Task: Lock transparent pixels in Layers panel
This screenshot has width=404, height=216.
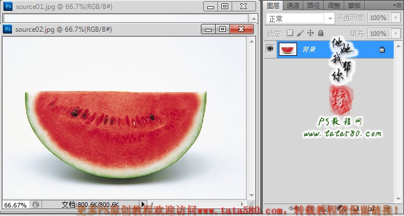Action: [290, 33]
